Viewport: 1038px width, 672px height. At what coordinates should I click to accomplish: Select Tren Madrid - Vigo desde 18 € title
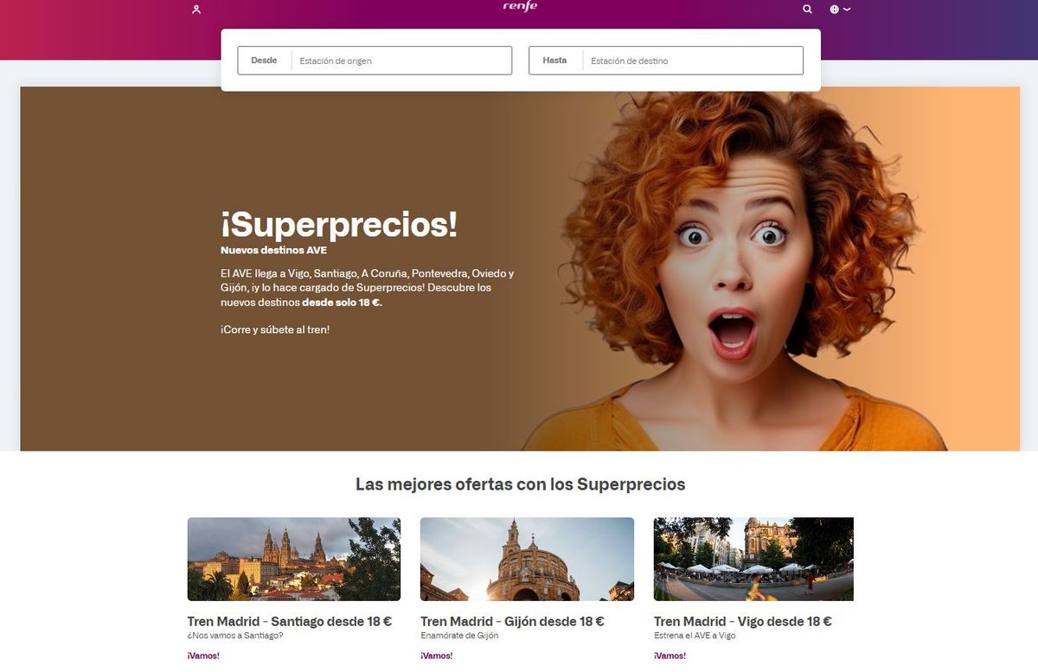pyautogui.click(x=742, y=621)
